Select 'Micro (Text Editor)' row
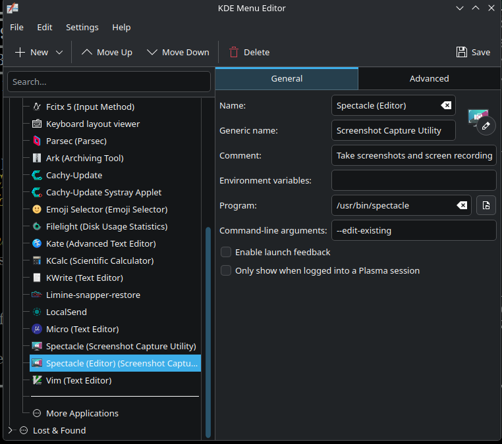The image size is (502, 444). (x=115, y=329)
